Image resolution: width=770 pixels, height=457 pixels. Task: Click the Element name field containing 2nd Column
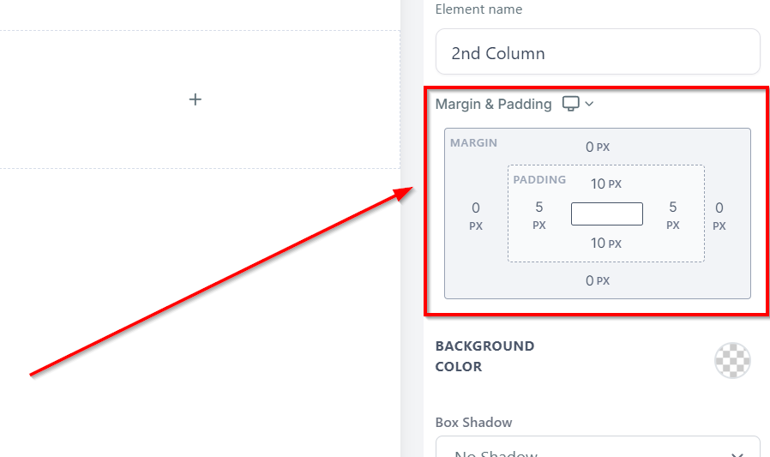tap(598, 53)
